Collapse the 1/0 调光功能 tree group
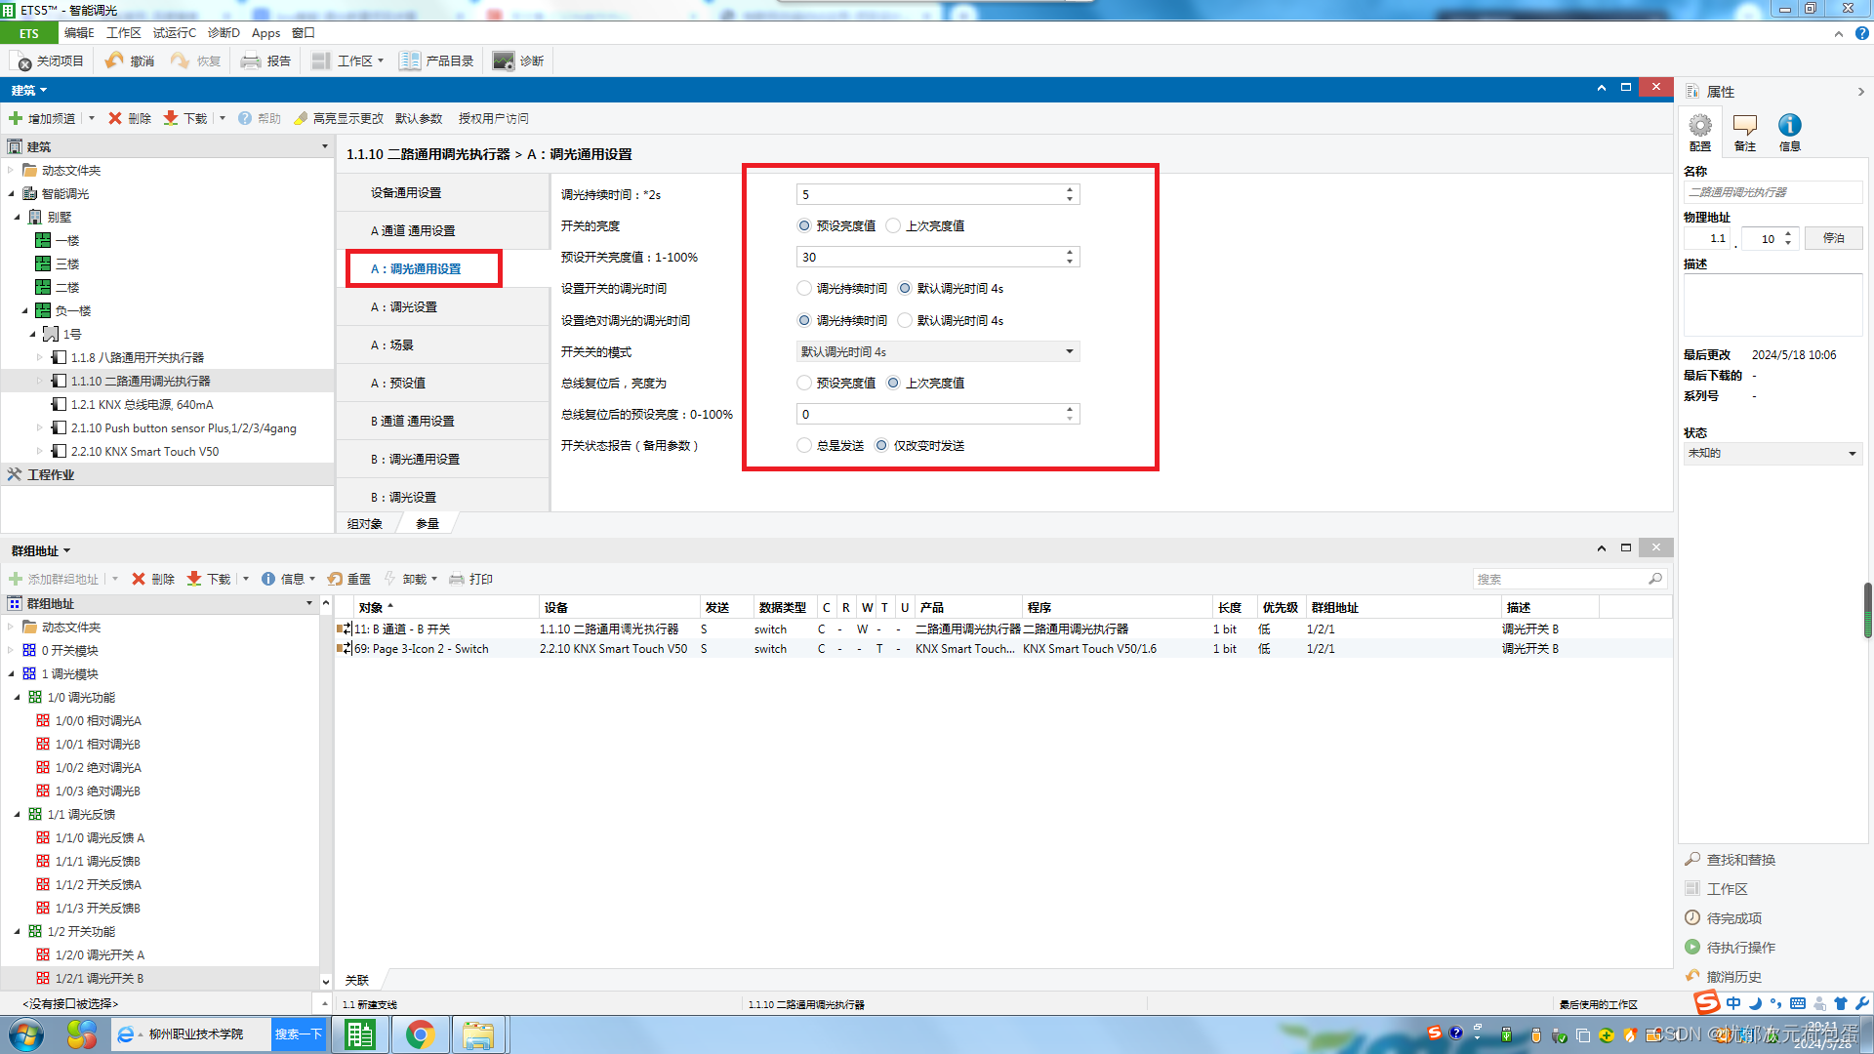 [18, 698]
